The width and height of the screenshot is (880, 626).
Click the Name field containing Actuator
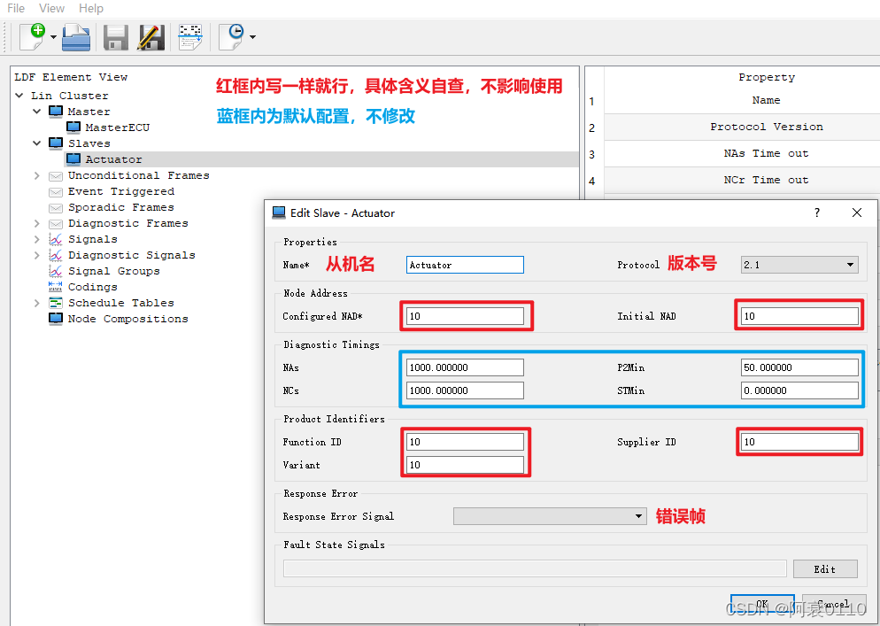(x=465, y=265)
